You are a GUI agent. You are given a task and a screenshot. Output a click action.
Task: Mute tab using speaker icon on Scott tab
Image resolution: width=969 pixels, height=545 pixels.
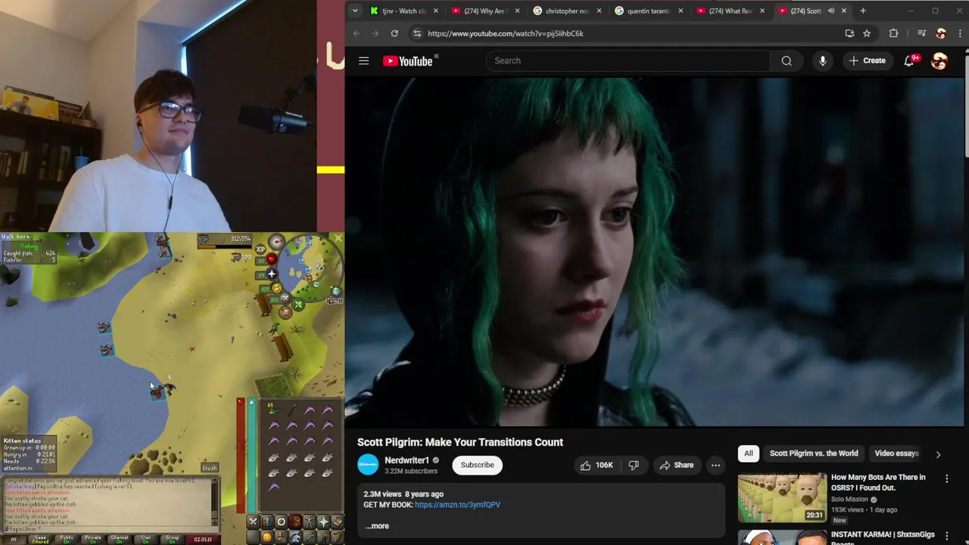click(x=831, y=11)
